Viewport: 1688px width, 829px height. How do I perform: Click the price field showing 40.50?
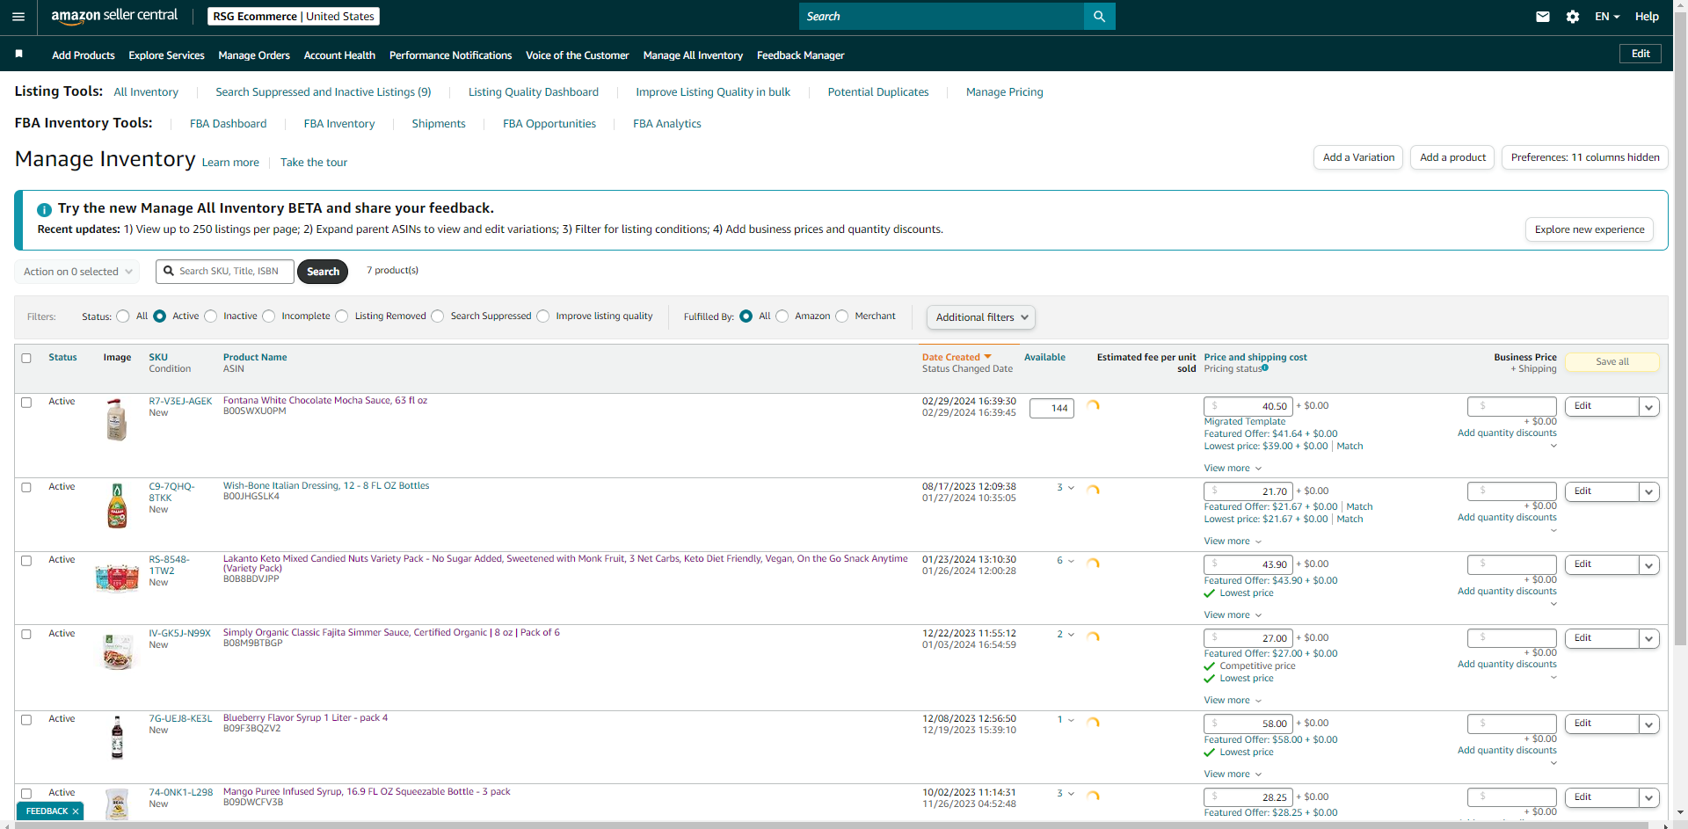click(x=1248, y=406)
